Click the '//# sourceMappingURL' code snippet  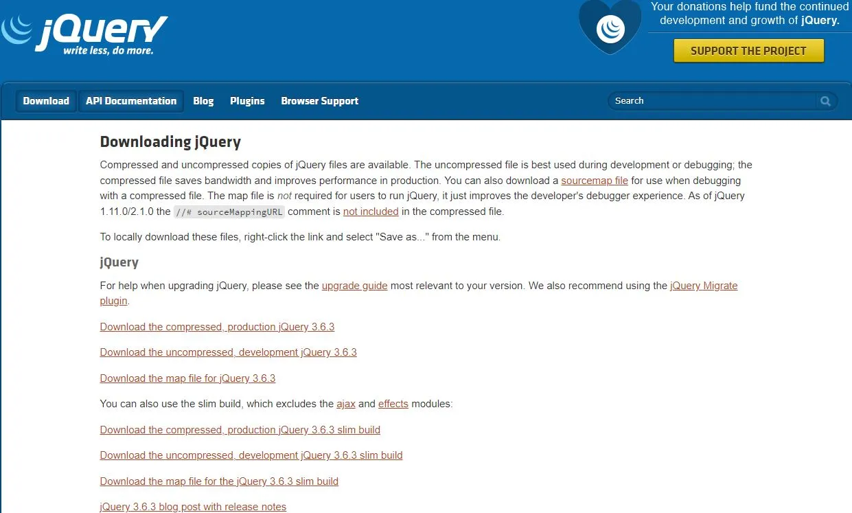(x=229, y=212)
